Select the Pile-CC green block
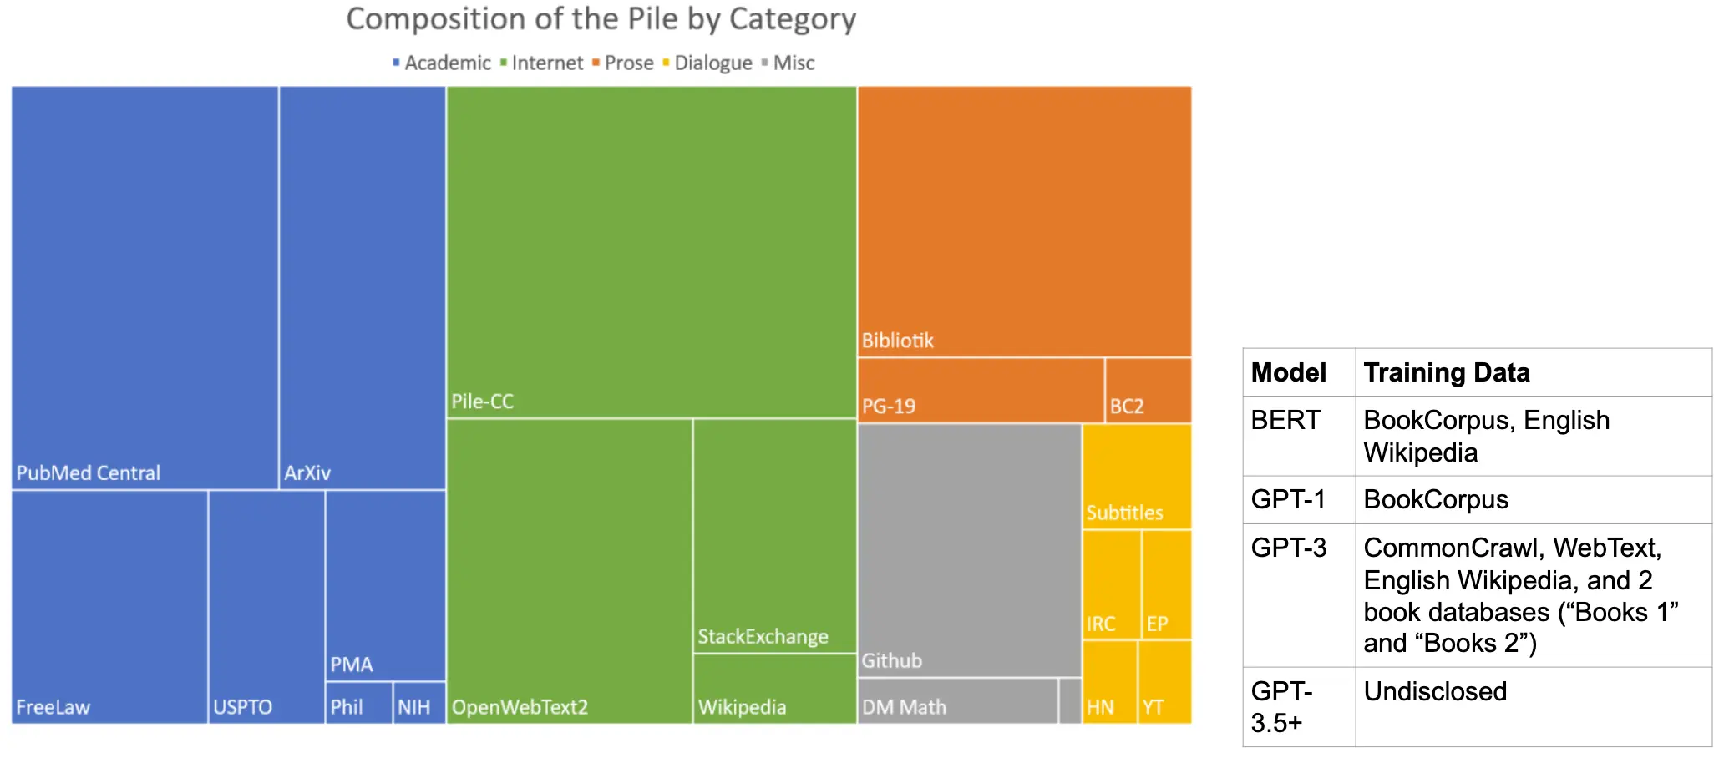 tap(652, 251)
